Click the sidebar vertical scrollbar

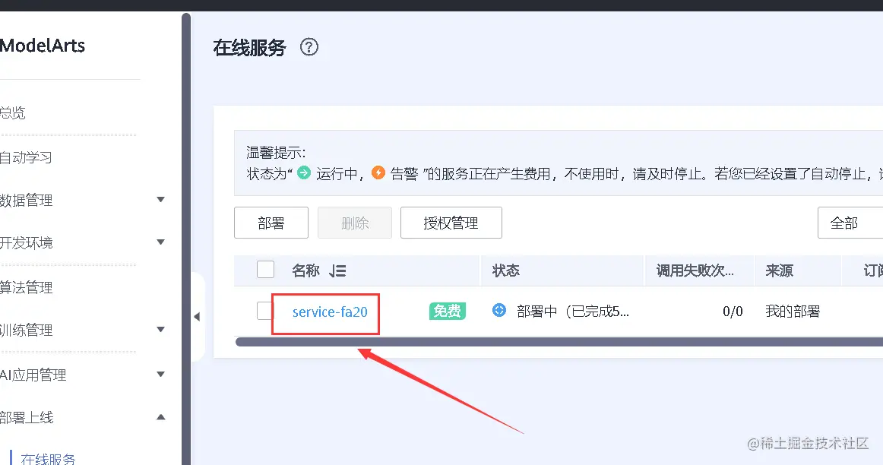pos(186,239)
